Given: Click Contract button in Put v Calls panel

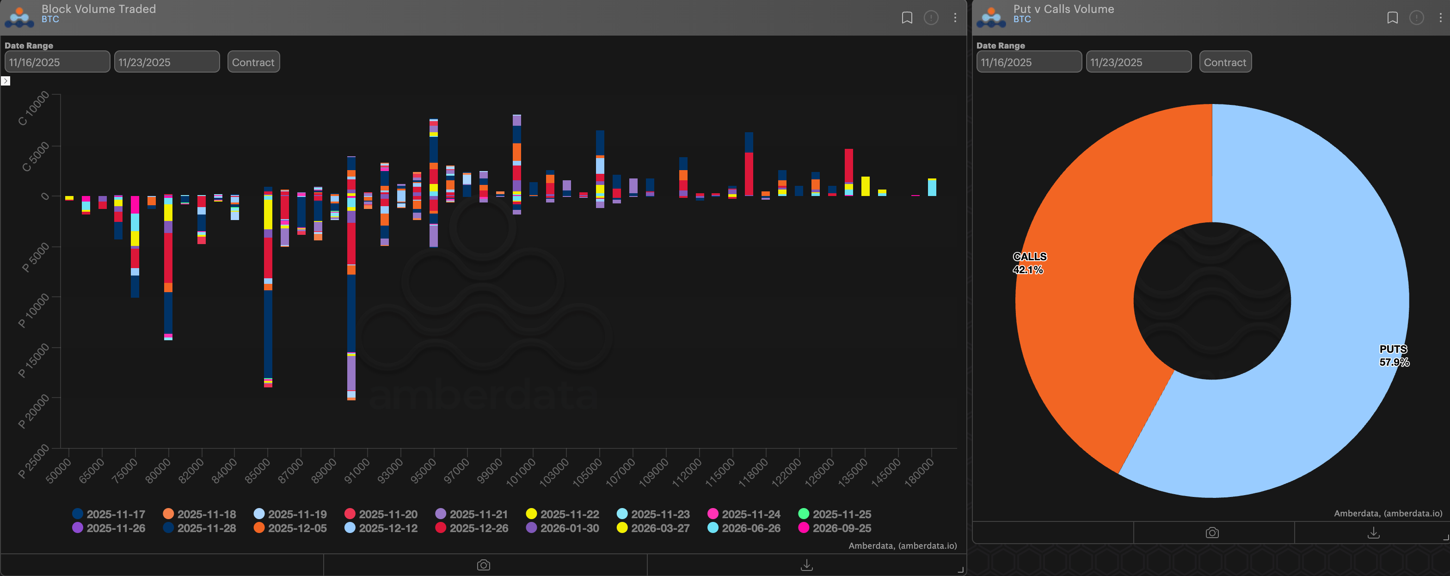Looking at the screenshot, I should tap(1225, 62).
